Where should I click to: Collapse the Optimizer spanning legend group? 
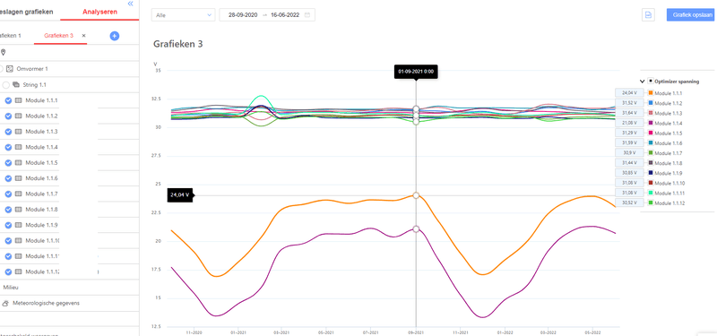click(642, 82)
